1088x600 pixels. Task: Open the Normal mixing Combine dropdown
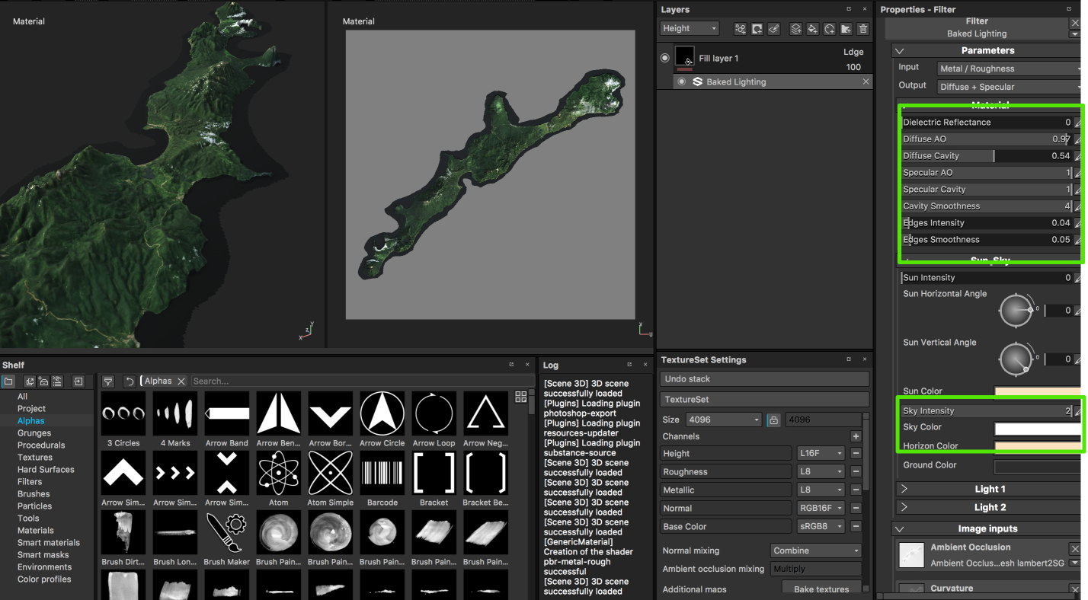[815, 551]
